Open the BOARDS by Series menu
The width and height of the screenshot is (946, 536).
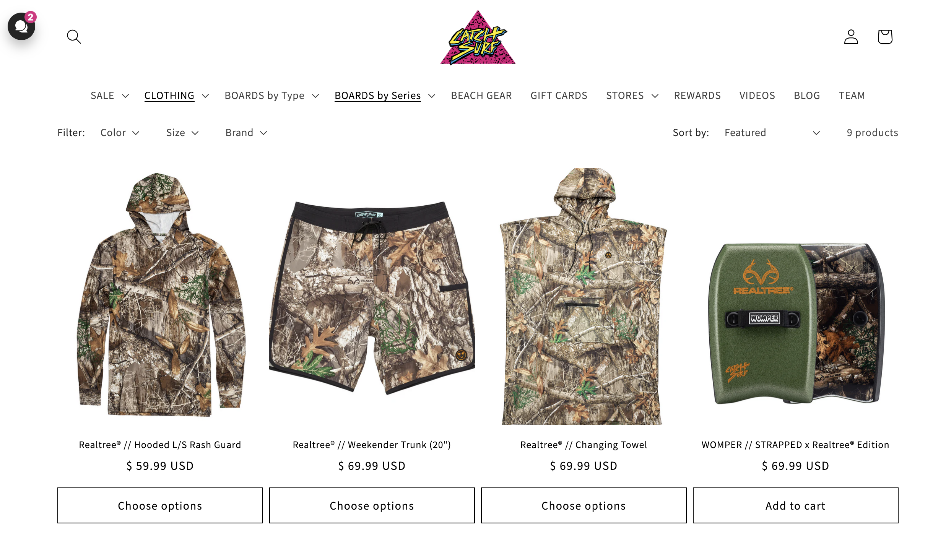click(385, 96)
